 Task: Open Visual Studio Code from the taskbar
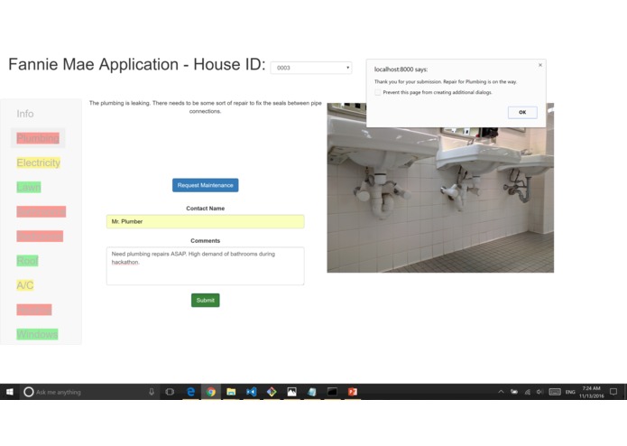(x=251, y=392)
